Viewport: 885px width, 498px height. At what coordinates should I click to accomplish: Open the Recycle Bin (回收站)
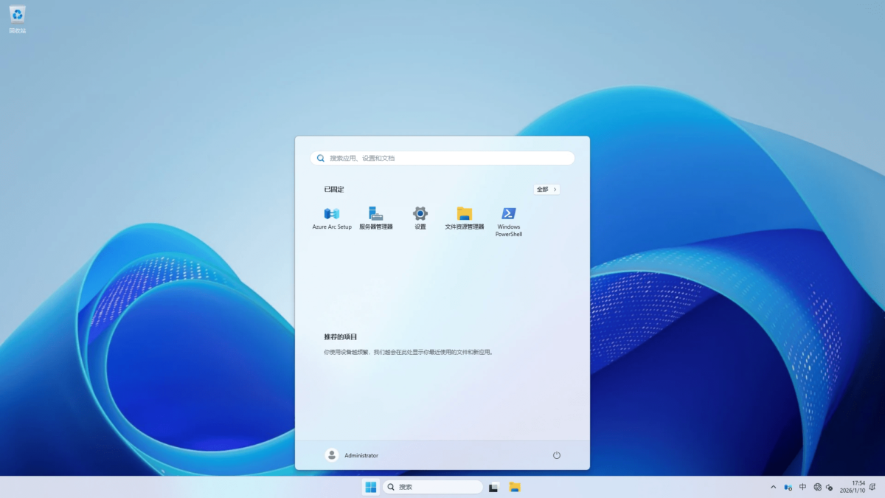17,16
